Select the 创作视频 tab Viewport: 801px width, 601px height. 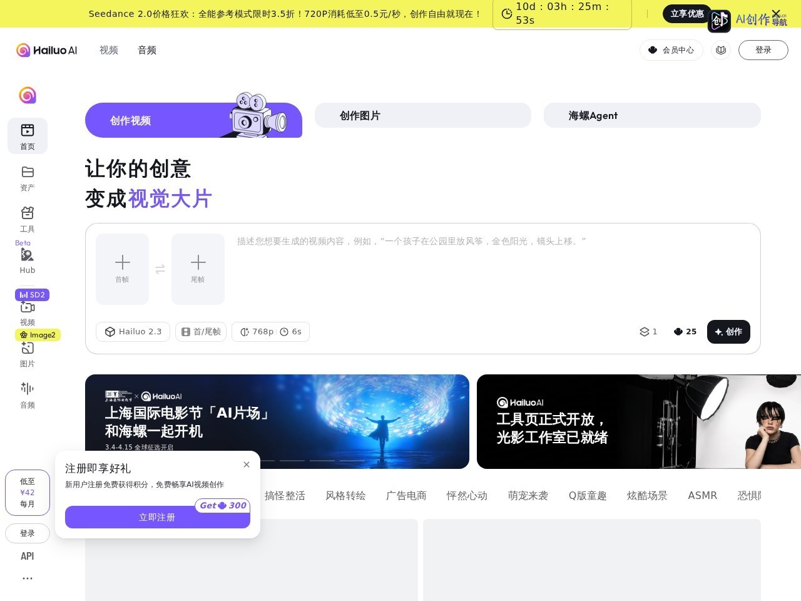coord(193,120)
